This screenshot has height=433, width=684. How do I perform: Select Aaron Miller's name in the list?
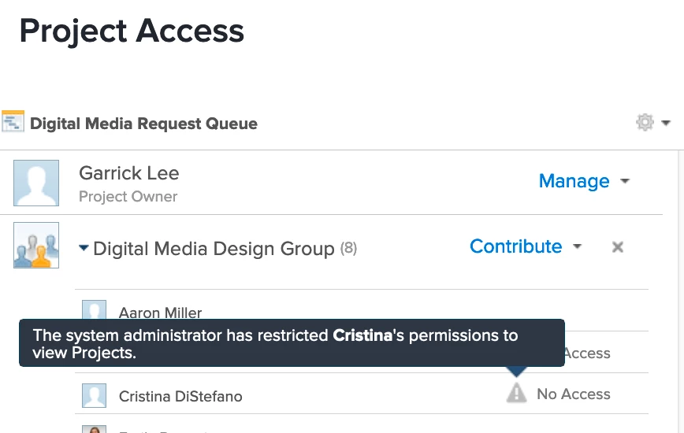[x=161, y=313]
